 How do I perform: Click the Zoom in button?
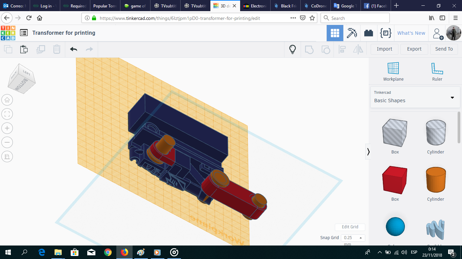click(x=7, y=128)
